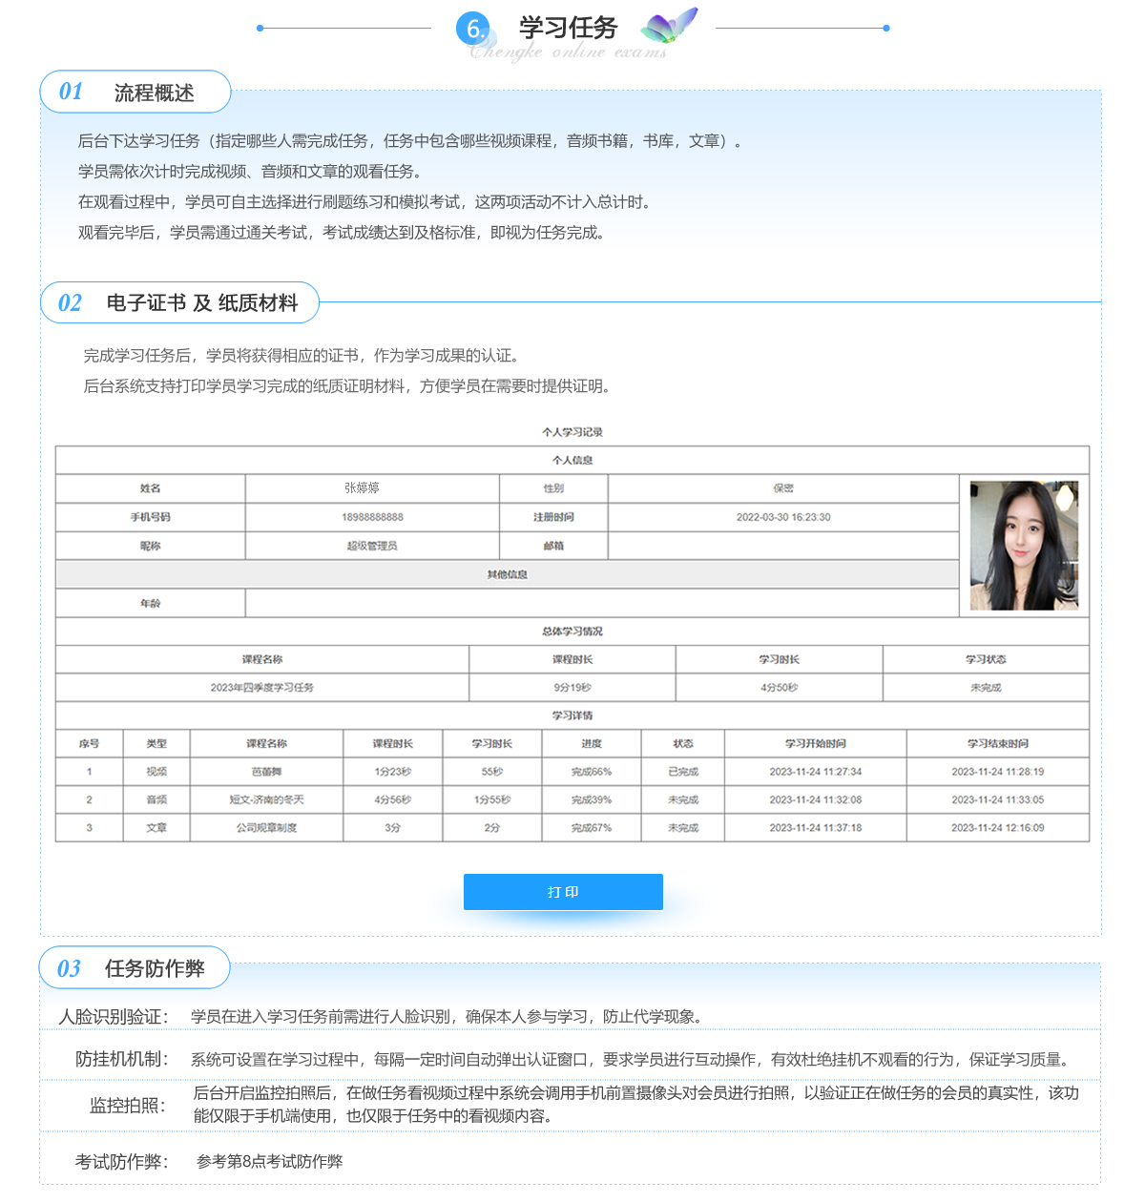Jump to the 03 任务防作弊 section header

[135, 969]
